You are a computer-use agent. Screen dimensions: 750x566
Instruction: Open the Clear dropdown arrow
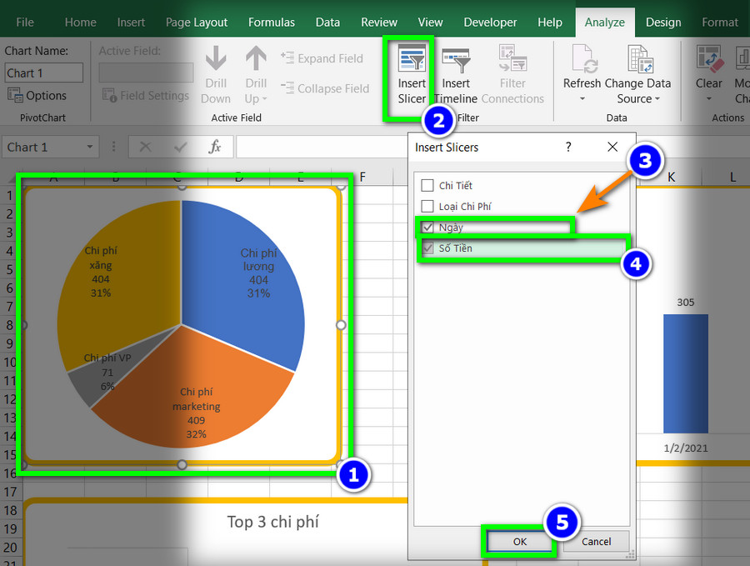pyautogui.click(x=709, y=99)
